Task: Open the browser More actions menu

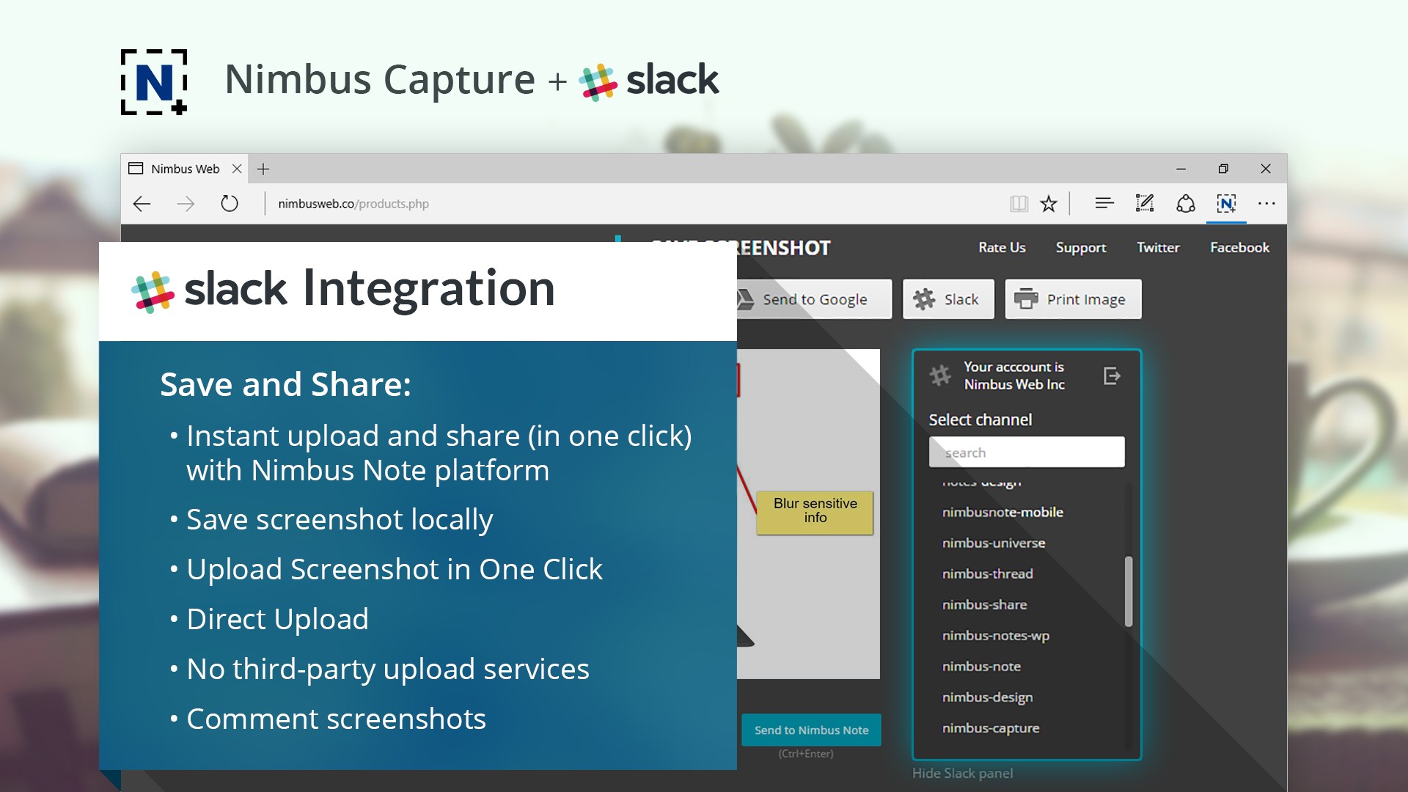Action: pyautogui.click(x=1266, y=204)
